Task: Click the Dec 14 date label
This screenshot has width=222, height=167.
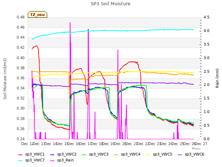Action: pyautogui.click(x=51, y=144)
